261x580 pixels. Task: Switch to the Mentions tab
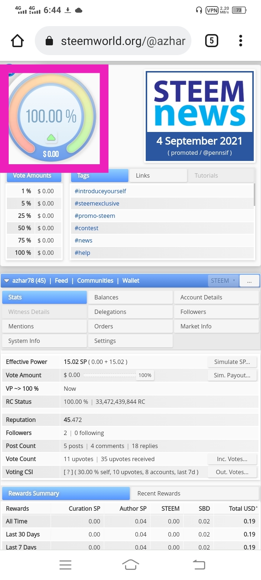pos(44,326)
